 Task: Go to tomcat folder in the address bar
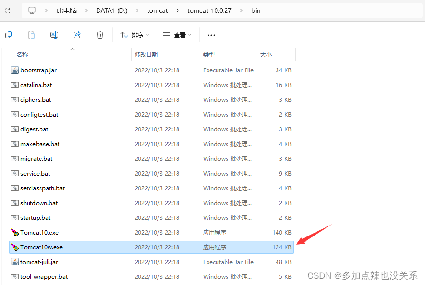point(157,10)
